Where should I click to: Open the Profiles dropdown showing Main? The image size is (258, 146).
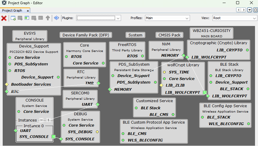[x=167, y=18]
